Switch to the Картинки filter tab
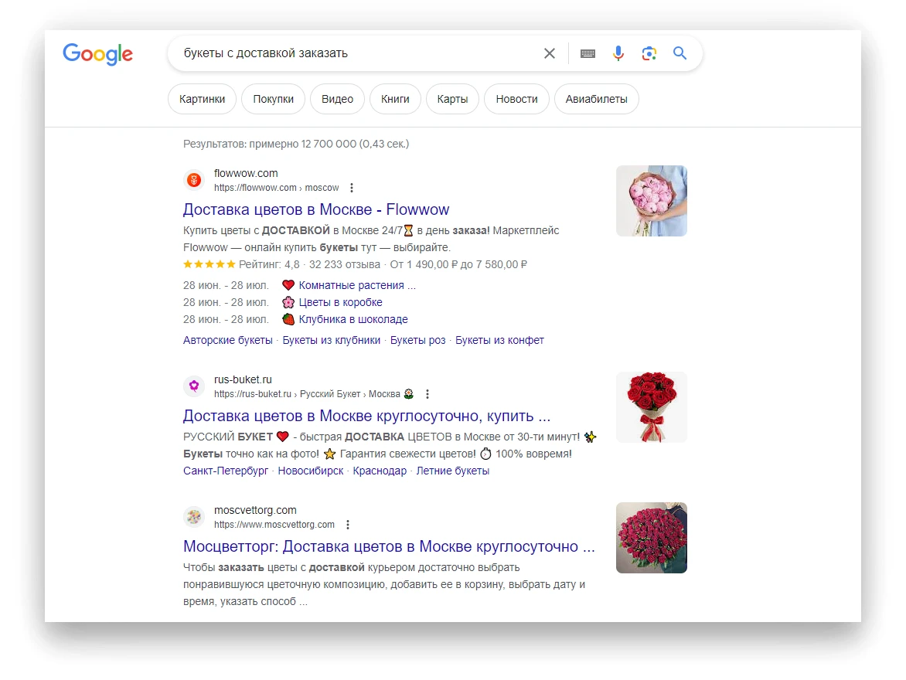The image size is (906, 680). [202, 99]
